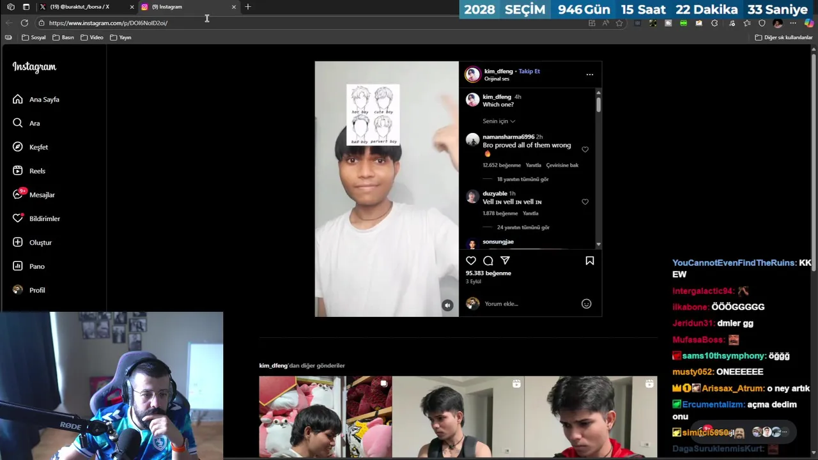Unmute the video with speaker icon
Viewport: 818px width, 460px height.
click(447, 306)
